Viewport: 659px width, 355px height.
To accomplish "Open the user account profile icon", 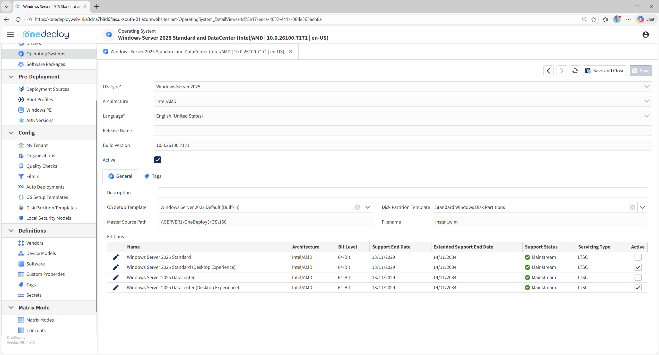I will click(x=645, y=34).
